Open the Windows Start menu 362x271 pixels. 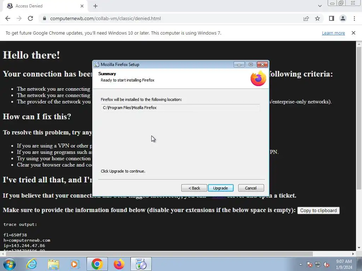(x=9, y=264)
